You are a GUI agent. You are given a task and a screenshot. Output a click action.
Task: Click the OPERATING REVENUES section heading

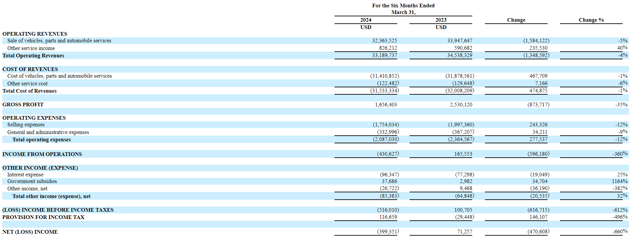pos(35,34)
